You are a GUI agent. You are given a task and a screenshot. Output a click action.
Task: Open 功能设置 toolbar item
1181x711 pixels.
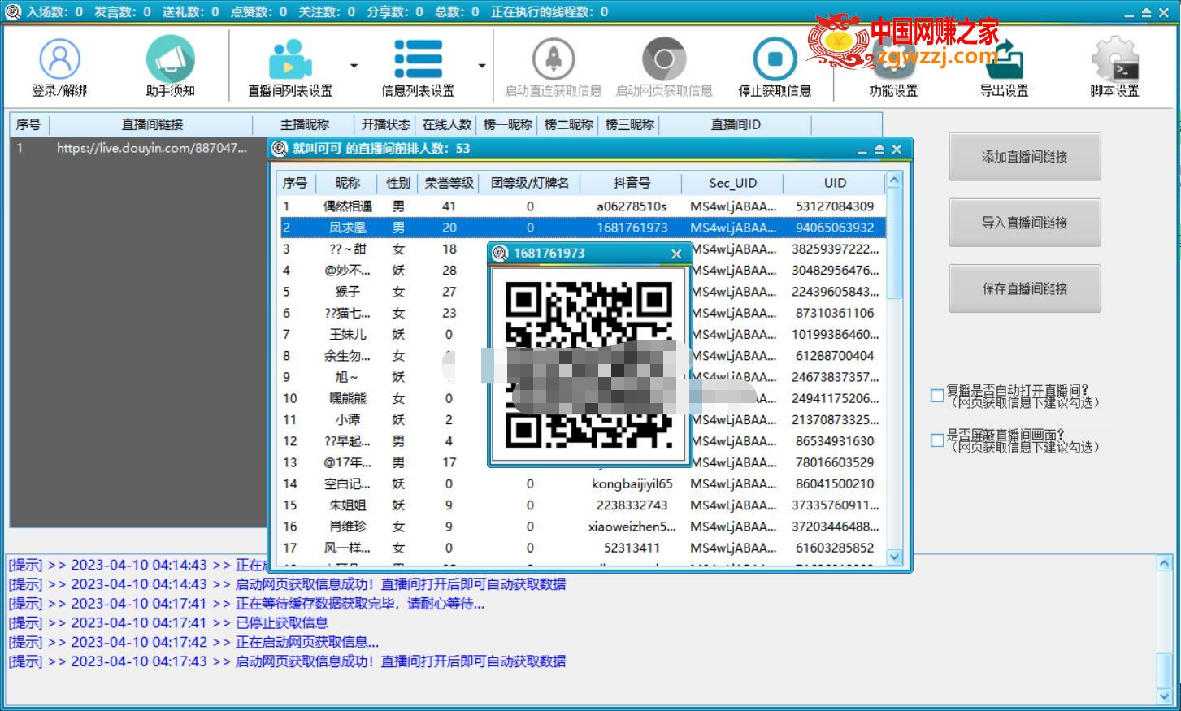(893, 67)
